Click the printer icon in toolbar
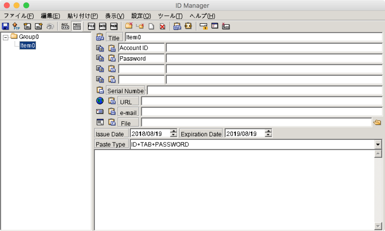Screen dimensions: 385x231 click(50, 26)
